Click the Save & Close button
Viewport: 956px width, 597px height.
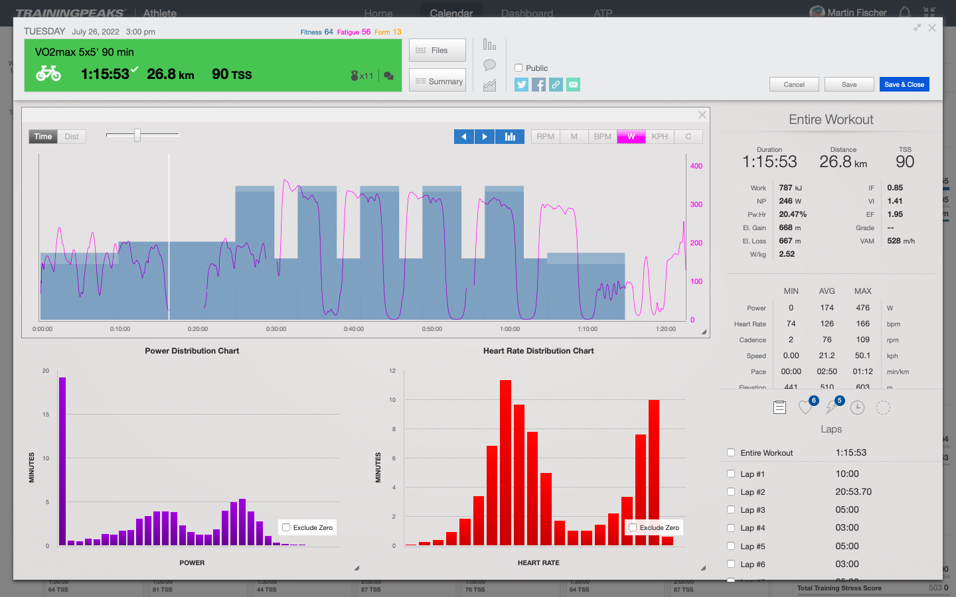point(904,84)
